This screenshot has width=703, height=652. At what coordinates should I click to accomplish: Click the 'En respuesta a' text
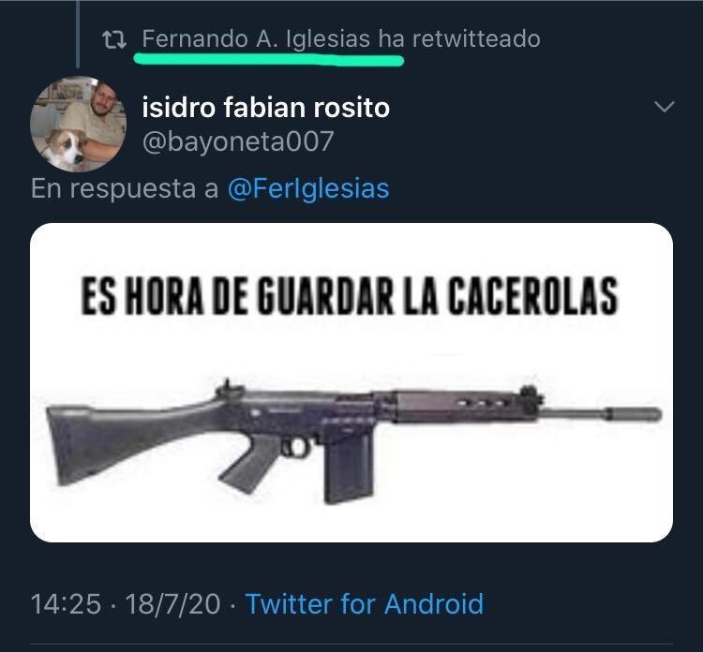pos(125,188)
